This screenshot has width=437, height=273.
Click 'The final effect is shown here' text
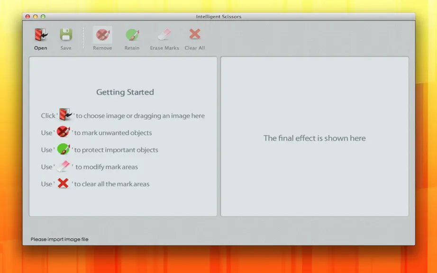315,138
